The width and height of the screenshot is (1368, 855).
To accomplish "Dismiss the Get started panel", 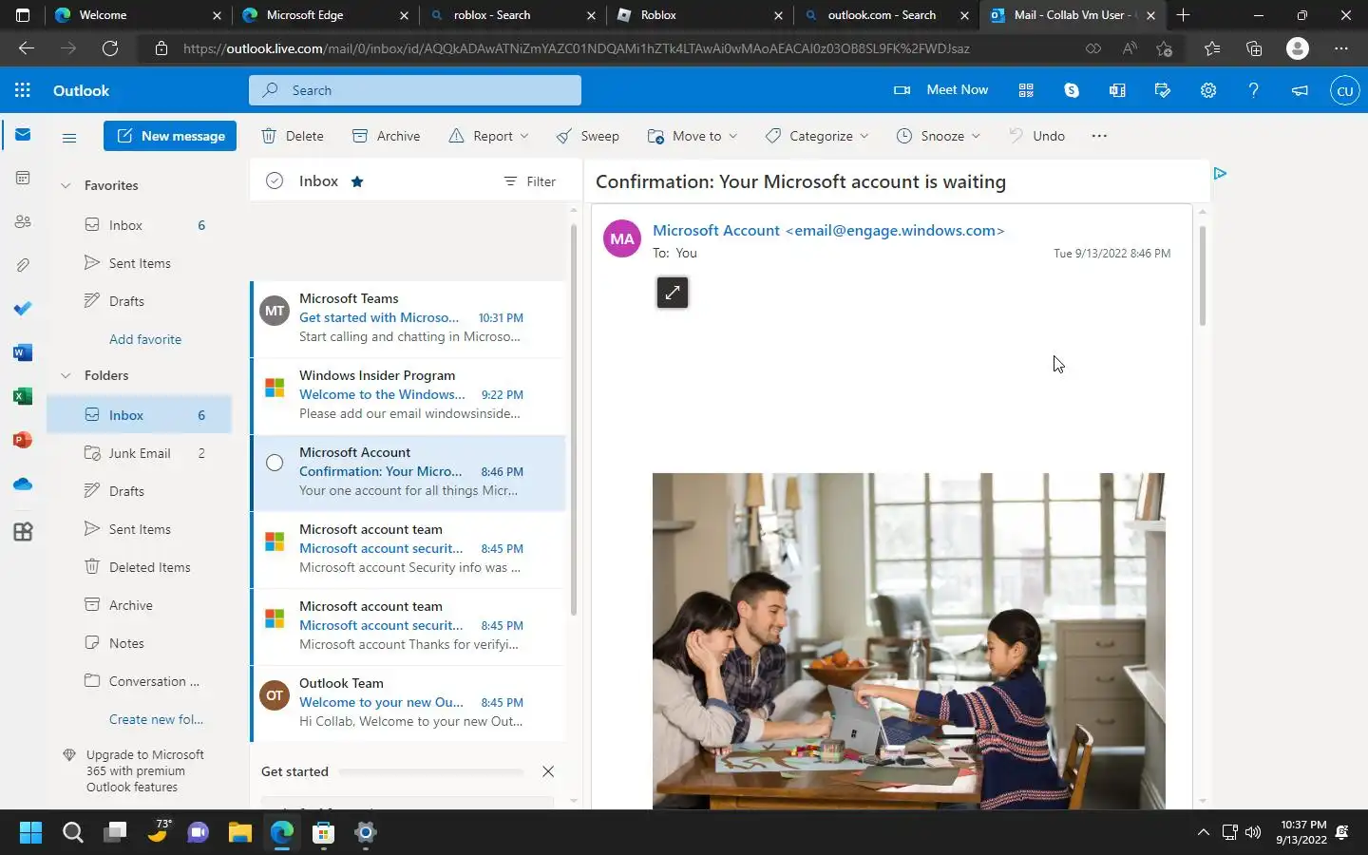I will [x=548, y=771].
